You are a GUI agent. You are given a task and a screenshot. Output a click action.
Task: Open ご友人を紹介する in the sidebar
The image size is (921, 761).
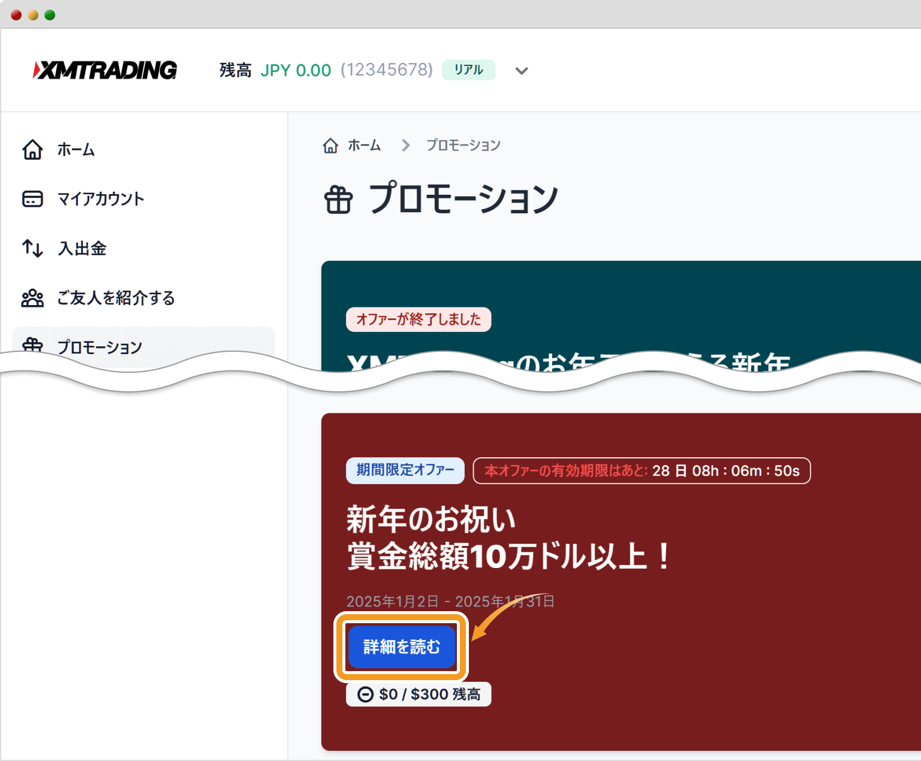[x=116, y=298]
